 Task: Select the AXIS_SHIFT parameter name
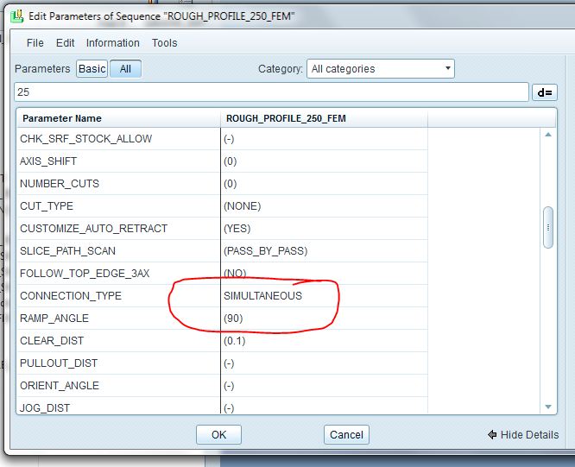(x=48, y=161)
